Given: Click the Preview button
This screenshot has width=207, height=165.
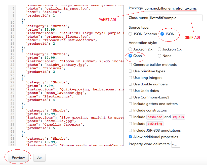Looking at the screenshot, I should point(18,157).
